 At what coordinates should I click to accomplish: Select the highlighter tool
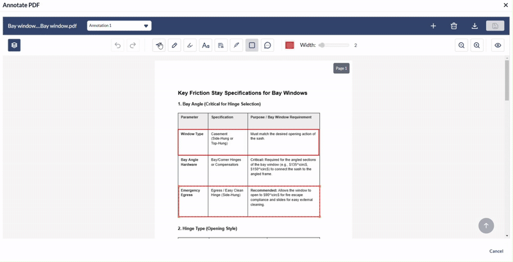(190, 45)
